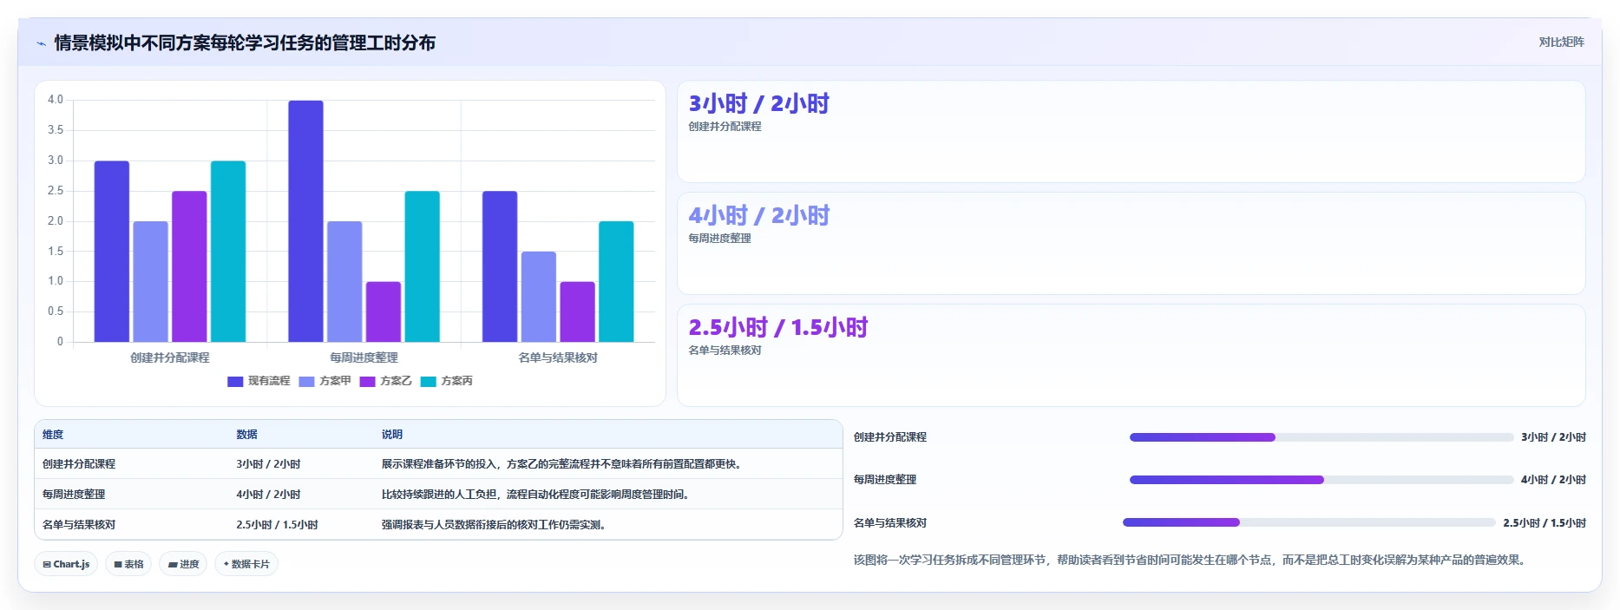The width and height of the screenshot is (1620, 610).
Task: Click the 进度 chip
Action: pyautogui.click(x=183, y=564)
